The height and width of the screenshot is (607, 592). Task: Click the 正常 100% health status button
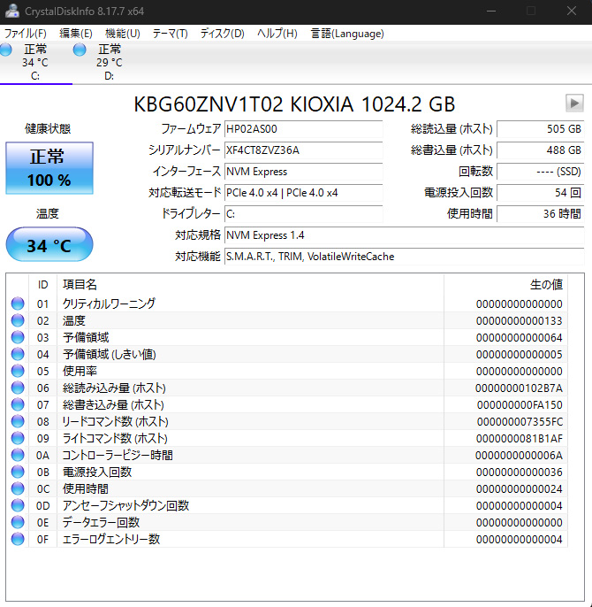pos(49,168)
